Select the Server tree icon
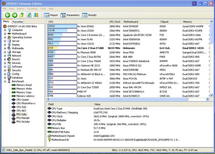 9,41
